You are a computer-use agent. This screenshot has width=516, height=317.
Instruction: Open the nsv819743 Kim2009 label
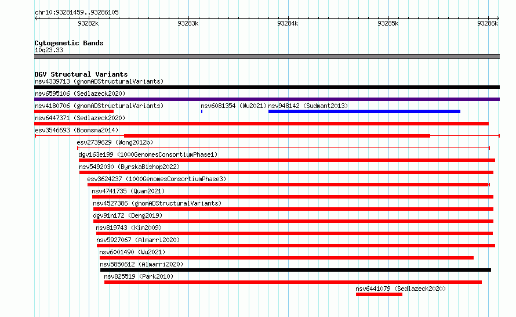click(129, 228)
